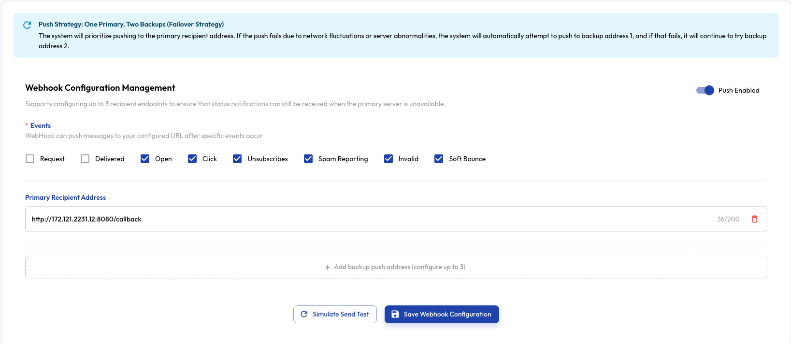Image resolution: width=791 pixels, height=344 pixels.
Task: Click the Push Enabled label text
Action: pyautogui.click(x=738, y=90)
